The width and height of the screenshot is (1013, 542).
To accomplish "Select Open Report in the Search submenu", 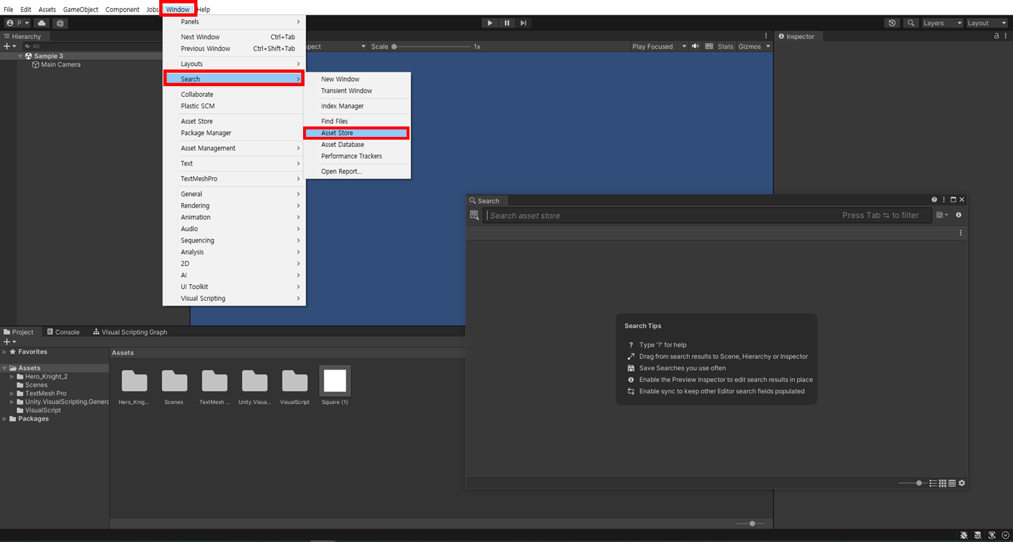I will [357, 172].
